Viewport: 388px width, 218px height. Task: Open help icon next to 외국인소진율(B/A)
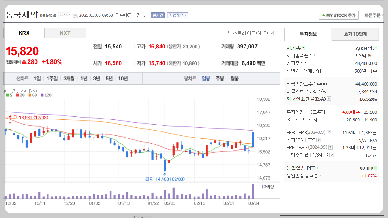(x=329, y=99)
